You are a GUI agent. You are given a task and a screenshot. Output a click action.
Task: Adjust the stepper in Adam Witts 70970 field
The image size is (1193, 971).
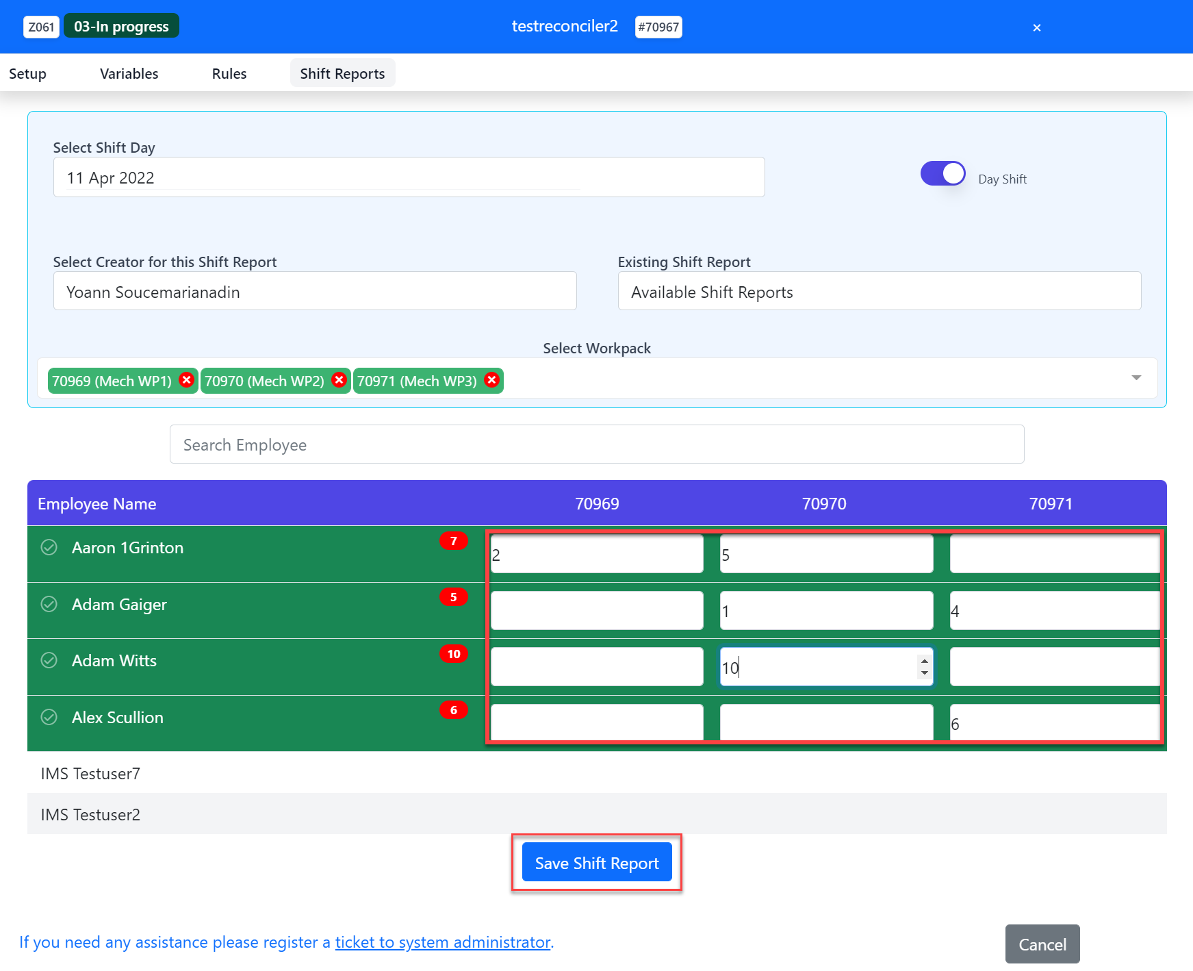pos(924,667)
